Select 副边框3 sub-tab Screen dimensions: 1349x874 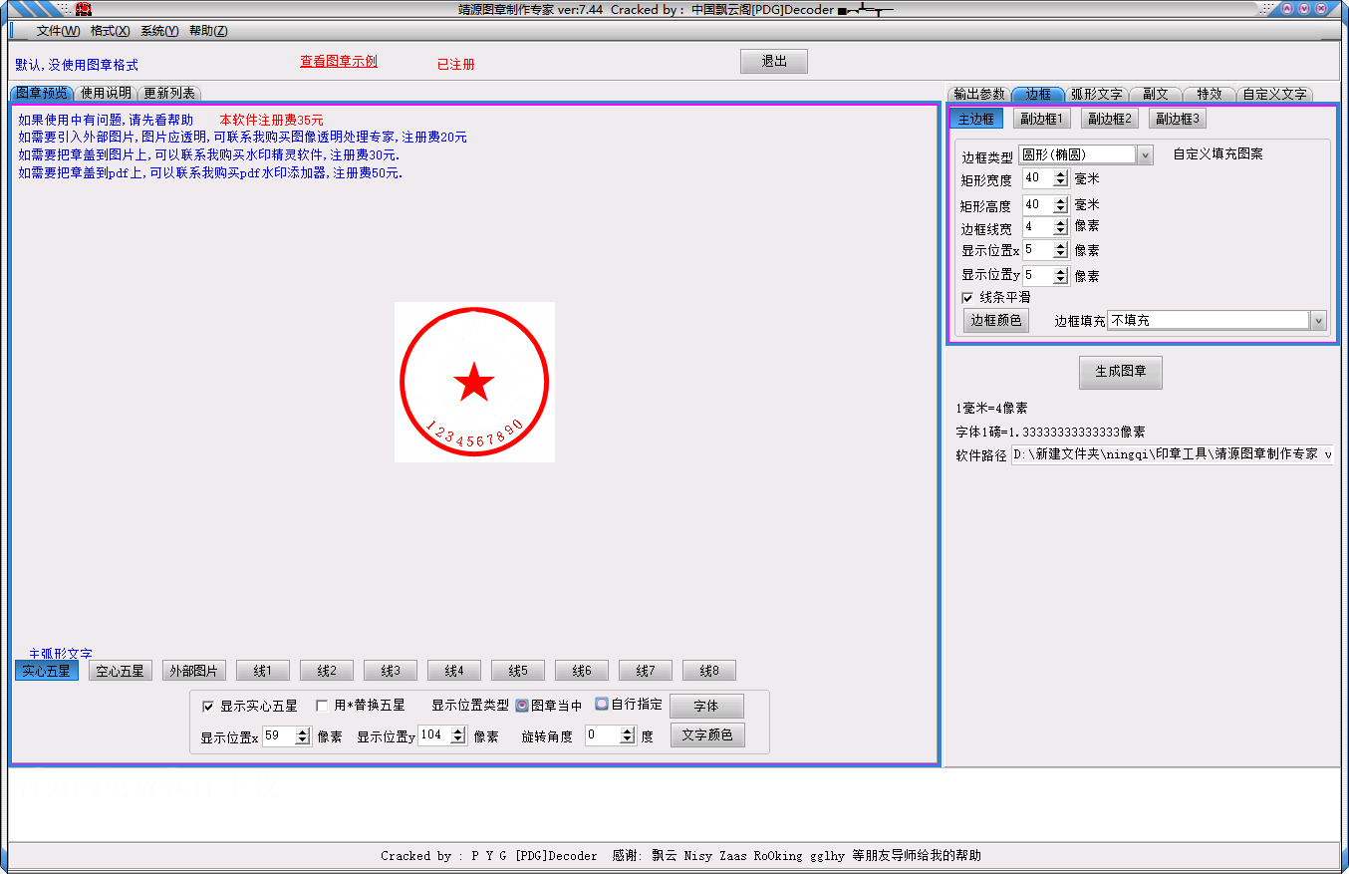[1178, 119]
